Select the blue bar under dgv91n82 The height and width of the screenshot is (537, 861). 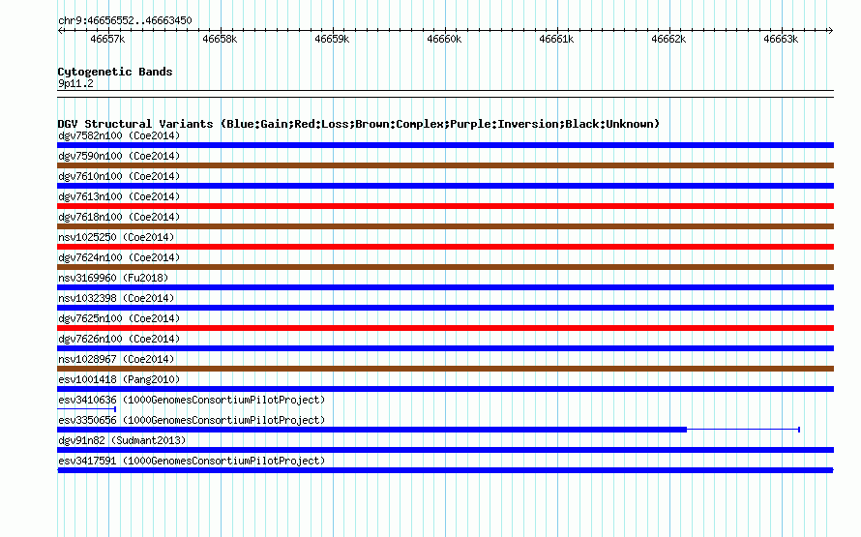tap(445, 450)
